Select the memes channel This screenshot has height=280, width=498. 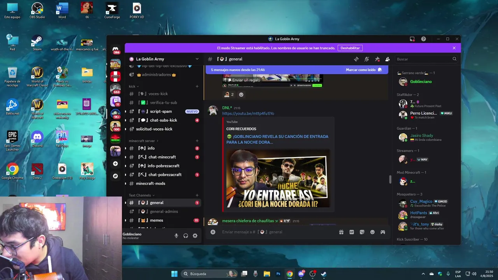[x=164, y=220]
